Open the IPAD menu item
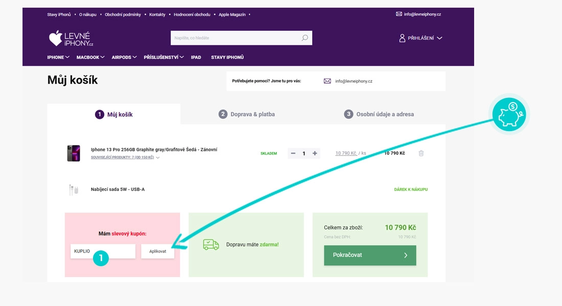This screenshot has height=306, width=562. pos(196,57)
